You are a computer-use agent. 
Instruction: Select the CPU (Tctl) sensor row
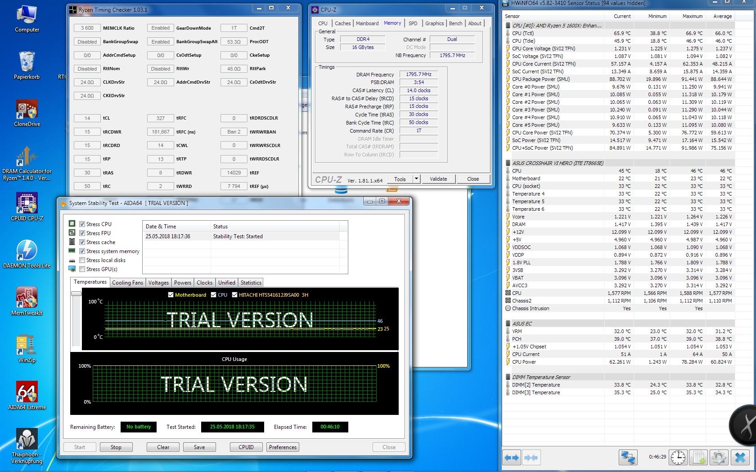pyautogui.click(x=619, y=33)
